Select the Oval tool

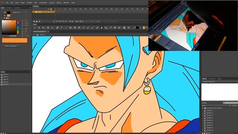75,28
